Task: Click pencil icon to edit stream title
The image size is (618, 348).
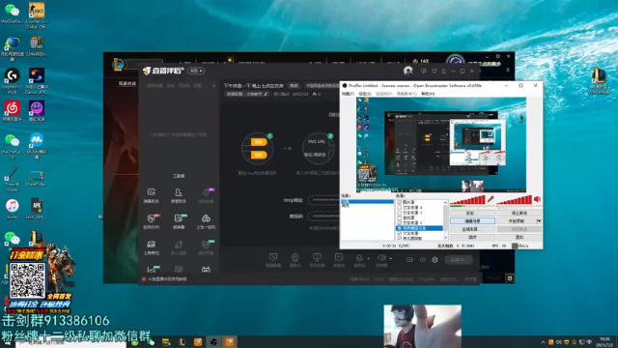Action: 267,94
